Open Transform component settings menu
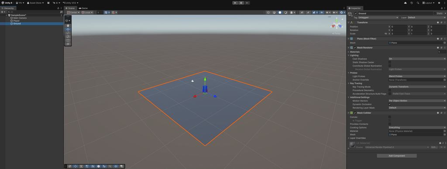 coord(445,23)
